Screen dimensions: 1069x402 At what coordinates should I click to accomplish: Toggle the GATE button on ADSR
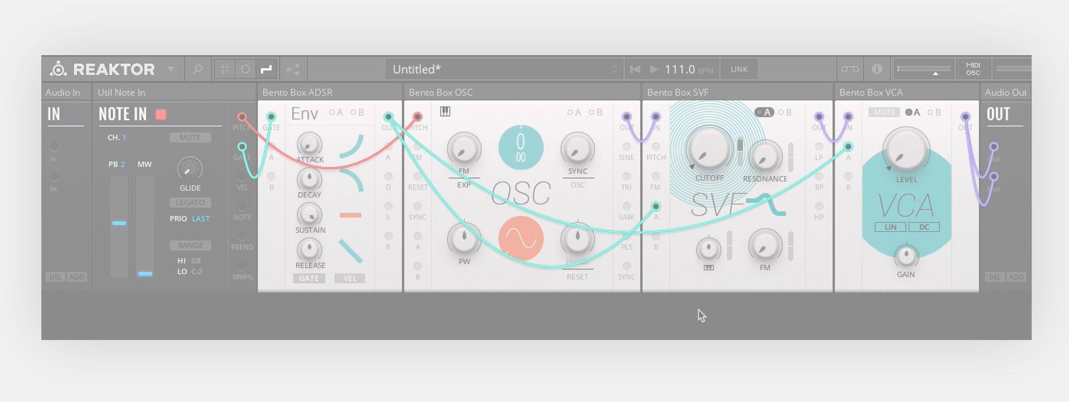coord(309,279)
